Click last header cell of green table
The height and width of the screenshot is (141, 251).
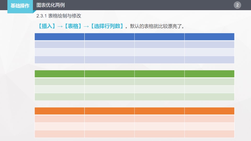[209, 74]
